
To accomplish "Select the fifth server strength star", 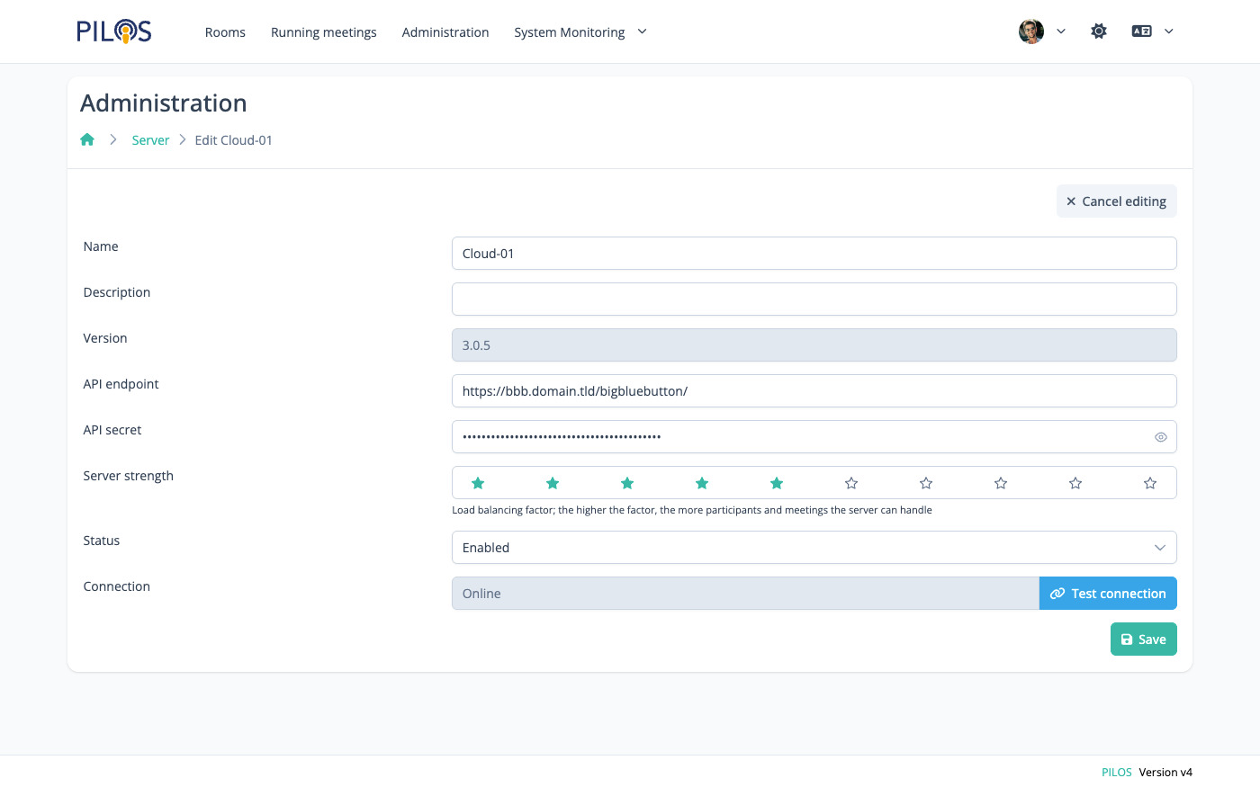I will (x=777, y=483).
